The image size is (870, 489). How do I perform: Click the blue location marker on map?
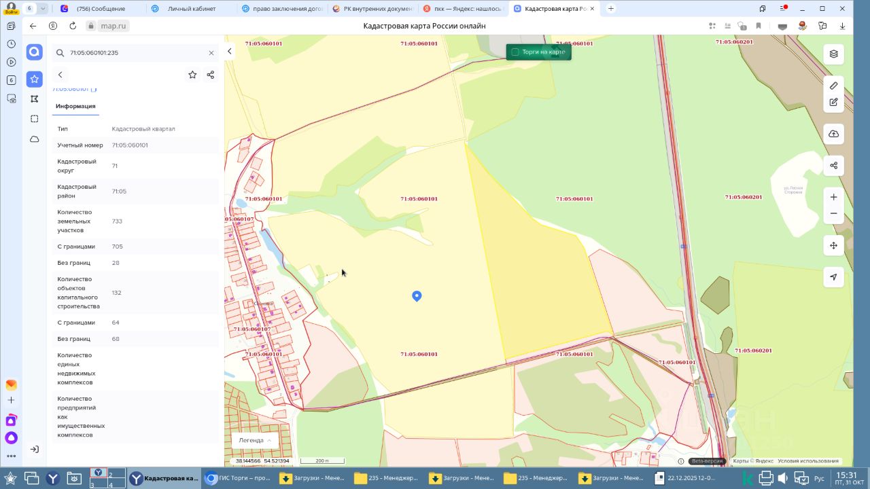pos(417,295)
